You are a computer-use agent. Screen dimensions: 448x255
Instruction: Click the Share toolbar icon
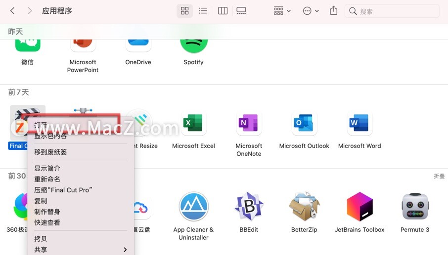(333, 11)
